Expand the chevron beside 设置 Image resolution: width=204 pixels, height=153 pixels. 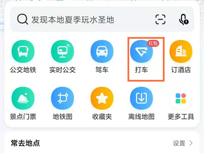pyautogui.click(x=191, y=143)
